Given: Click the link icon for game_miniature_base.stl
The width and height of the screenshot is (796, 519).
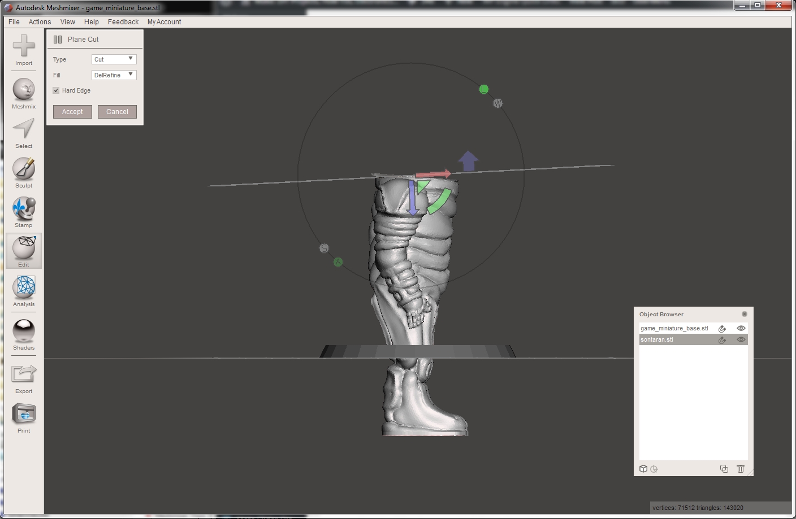Looking at the screenshot, I should tap(722, 329).
